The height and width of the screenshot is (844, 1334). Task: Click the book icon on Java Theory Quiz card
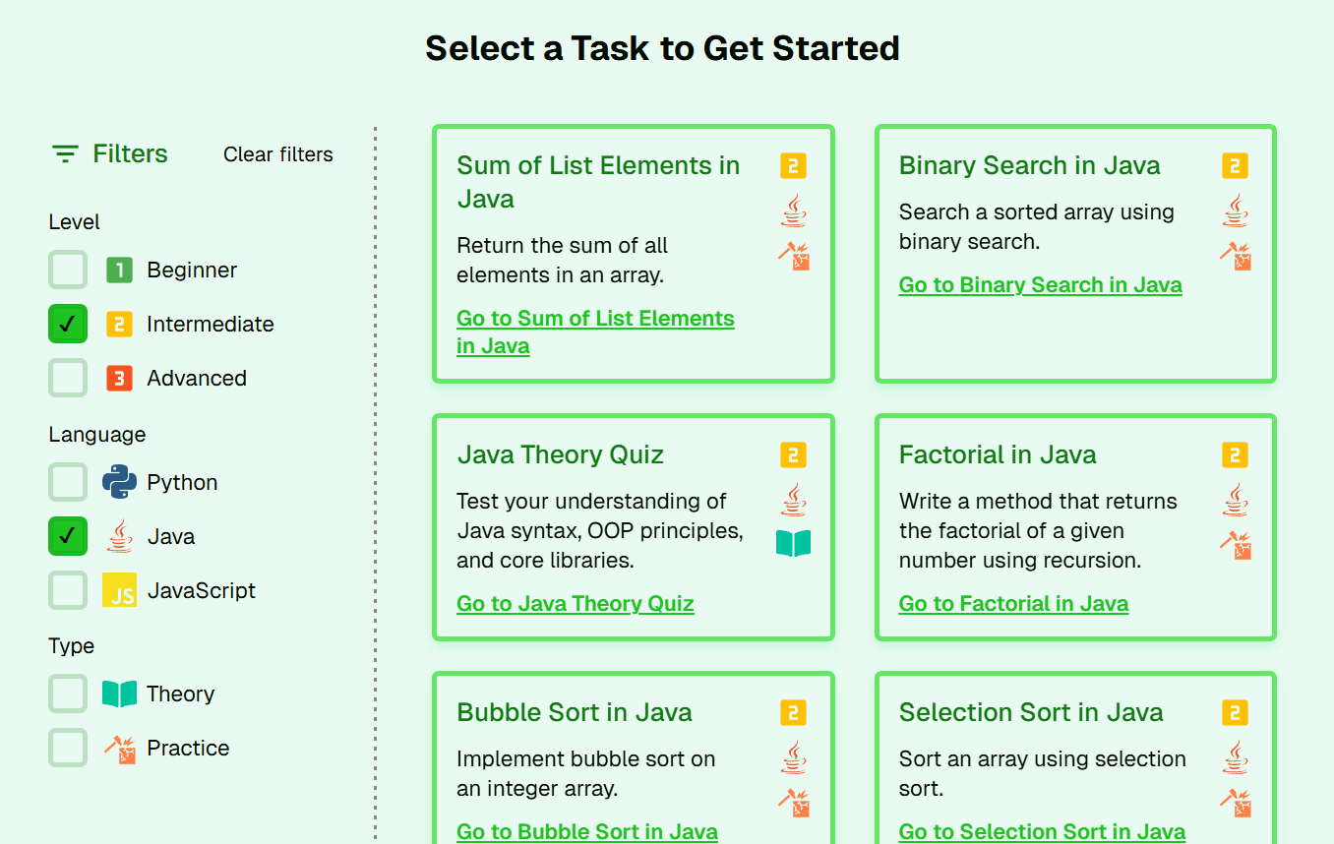click(x=793, y=543)
